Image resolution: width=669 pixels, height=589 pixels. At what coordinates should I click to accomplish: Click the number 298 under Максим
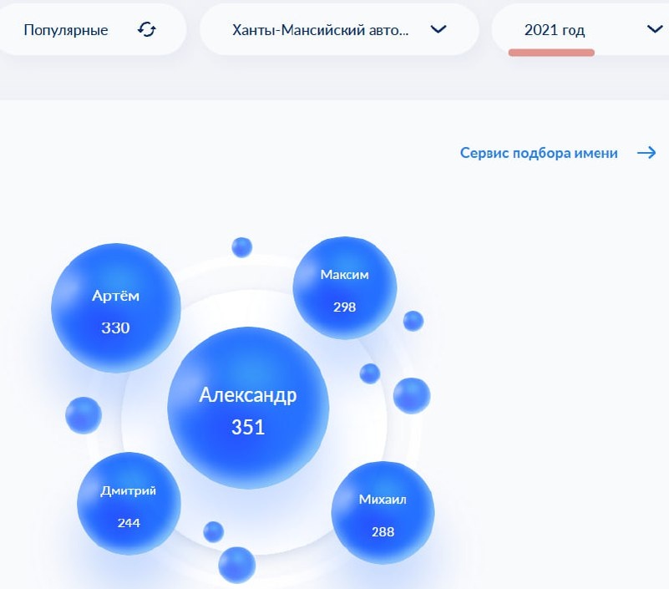coord(345,307)
